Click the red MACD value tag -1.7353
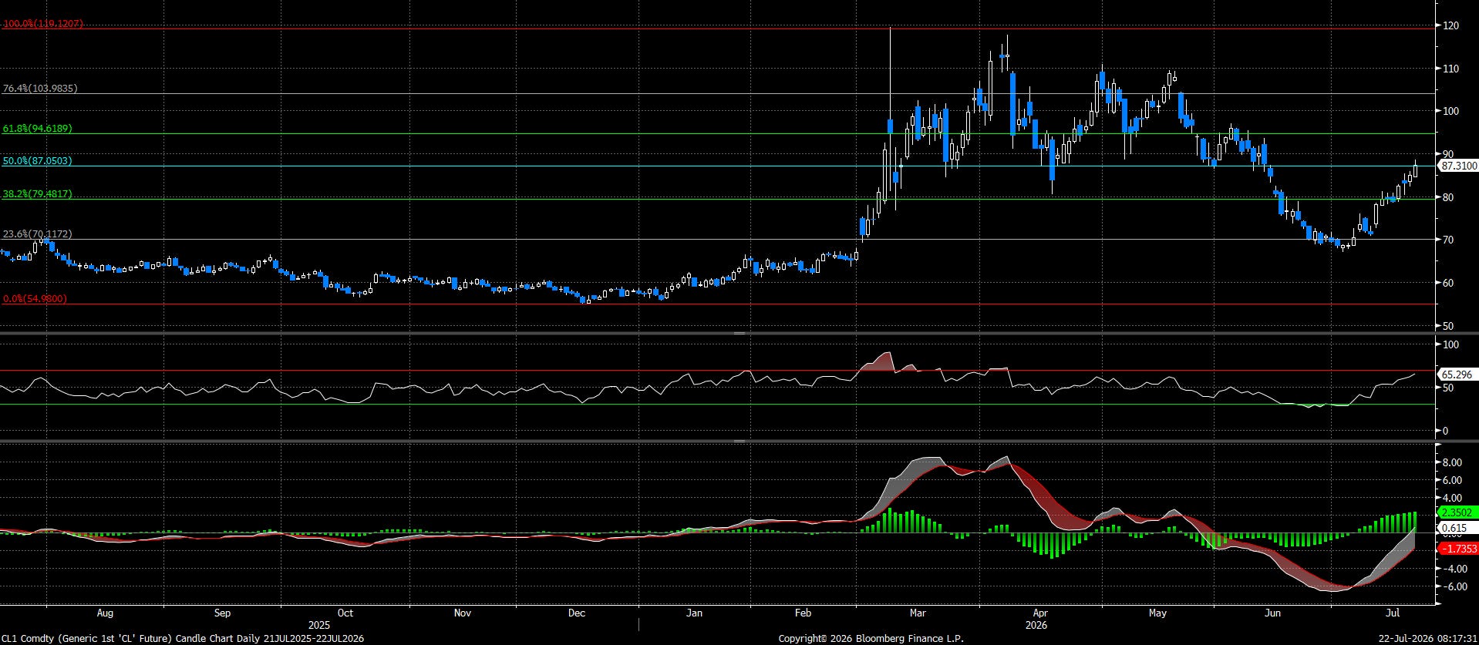The height and width of the screenshot is (645, 1479). [x=1459, y=549]
